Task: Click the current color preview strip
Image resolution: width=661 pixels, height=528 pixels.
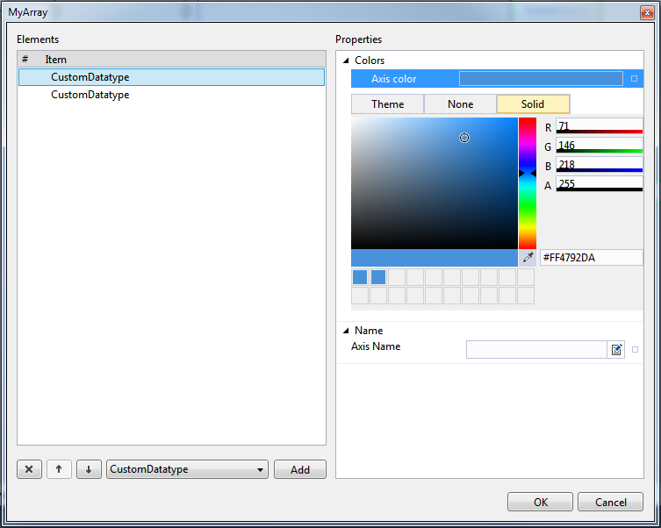Action: (x=435, y=258)
